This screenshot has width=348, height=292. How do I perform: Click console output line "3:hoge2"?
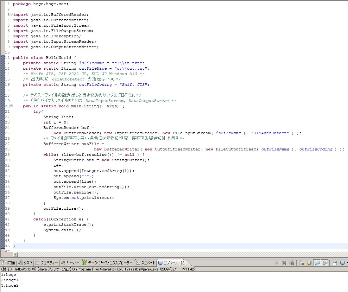(x=10, y=285)
